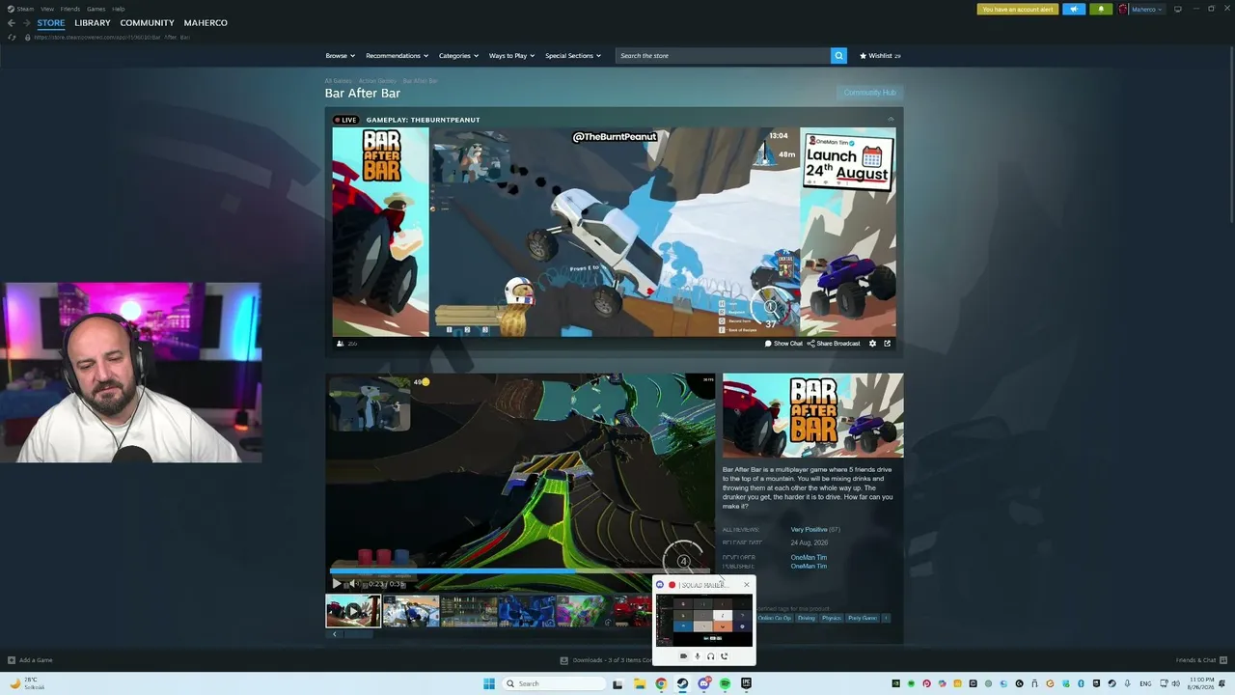Go forward using the Steam forward arrow
Viewport: 1235px width, 695px height.
(x=26, y=23)
